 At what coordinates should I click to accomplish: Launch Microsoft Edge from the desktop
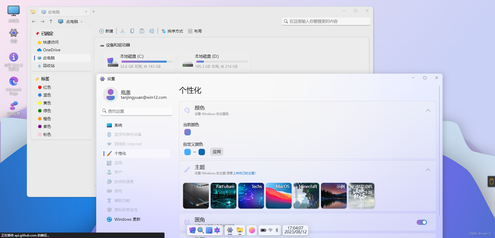coord(13,86)
